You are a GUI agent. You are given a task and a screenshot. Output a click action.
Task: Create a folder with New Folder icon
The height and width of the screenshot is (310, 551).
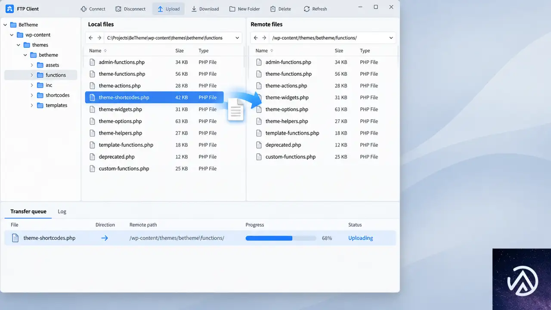coord(232,9)
